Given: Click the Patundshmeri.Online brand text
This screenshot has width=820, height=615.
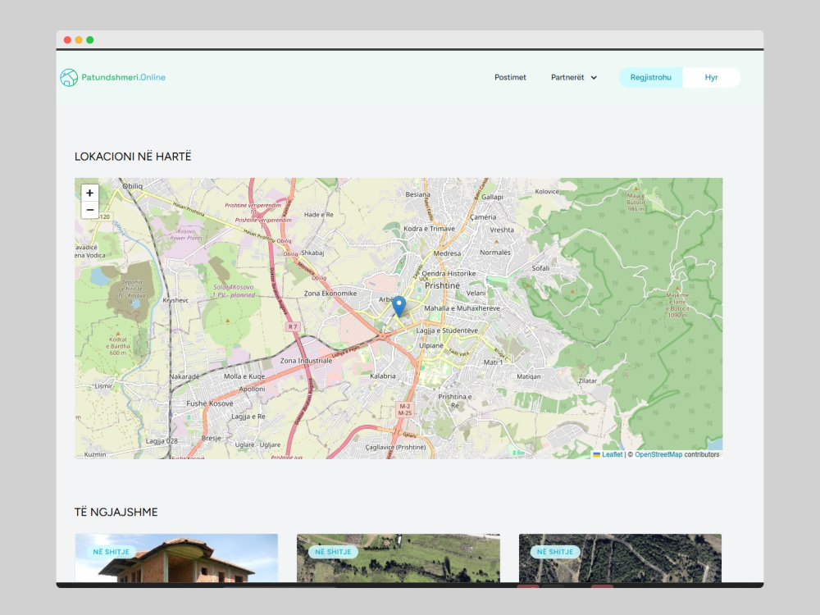Looking at the screenshot, I should [x=124, y=77].
